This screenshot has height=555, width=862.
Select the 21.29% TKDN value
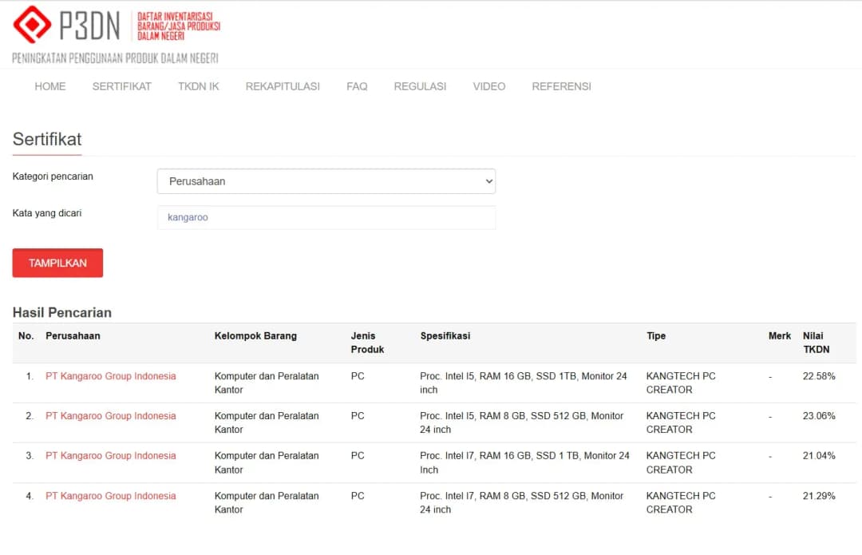click(819, 496)
